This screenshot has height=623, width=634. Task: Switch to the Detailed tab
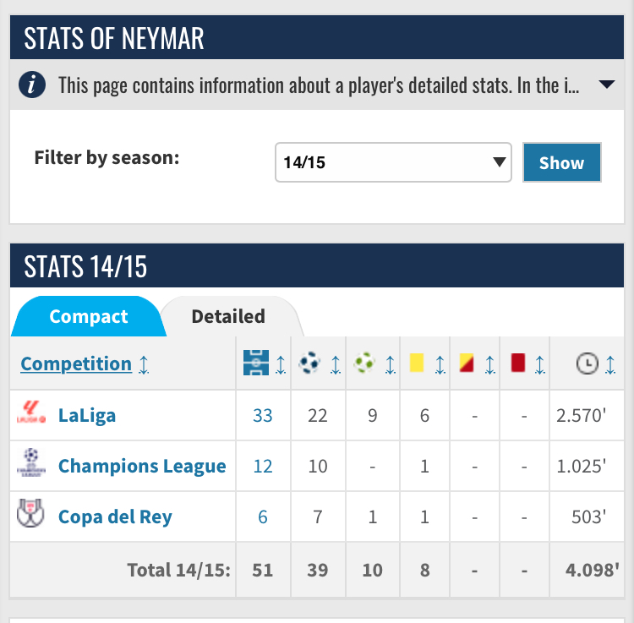[228, 317]
